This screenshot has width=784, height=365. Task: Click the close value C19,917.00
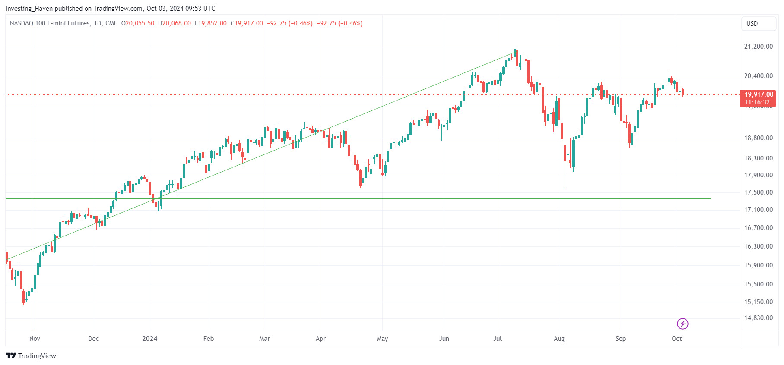coord(247,23)
